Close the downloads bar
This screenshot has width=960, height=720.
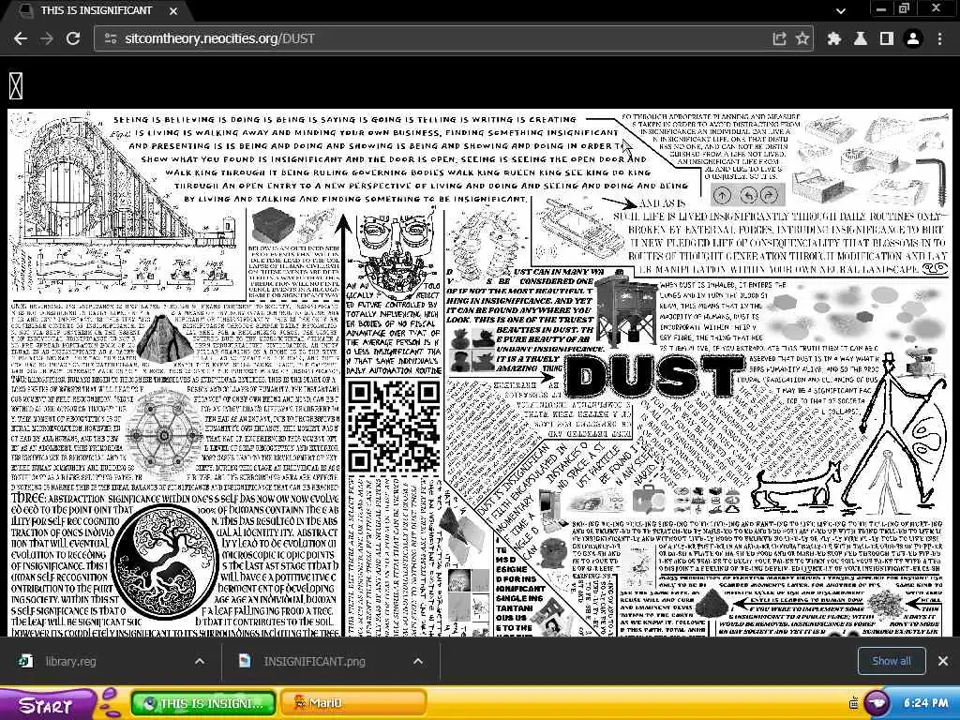coord(943,661)
